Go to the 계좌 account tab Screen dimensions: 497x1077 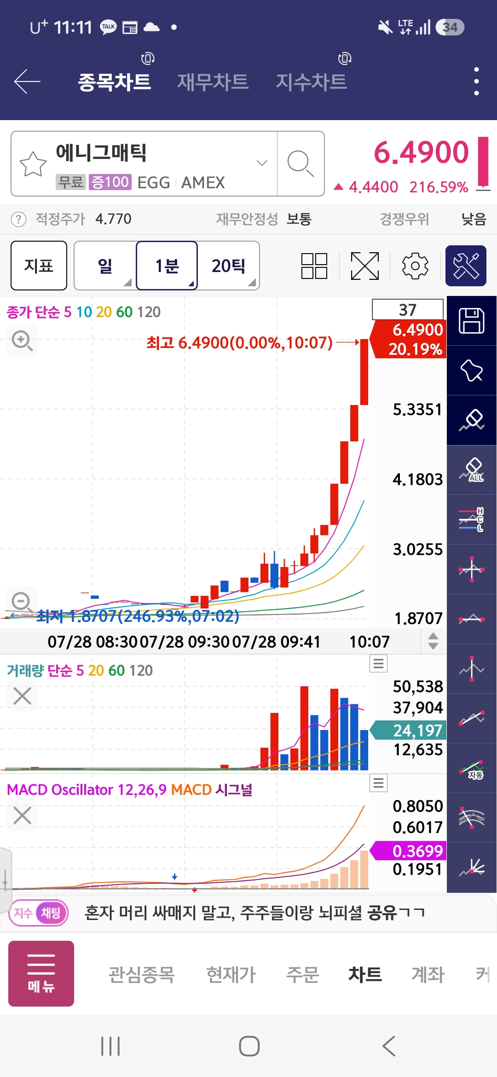[x=428, y=974]
